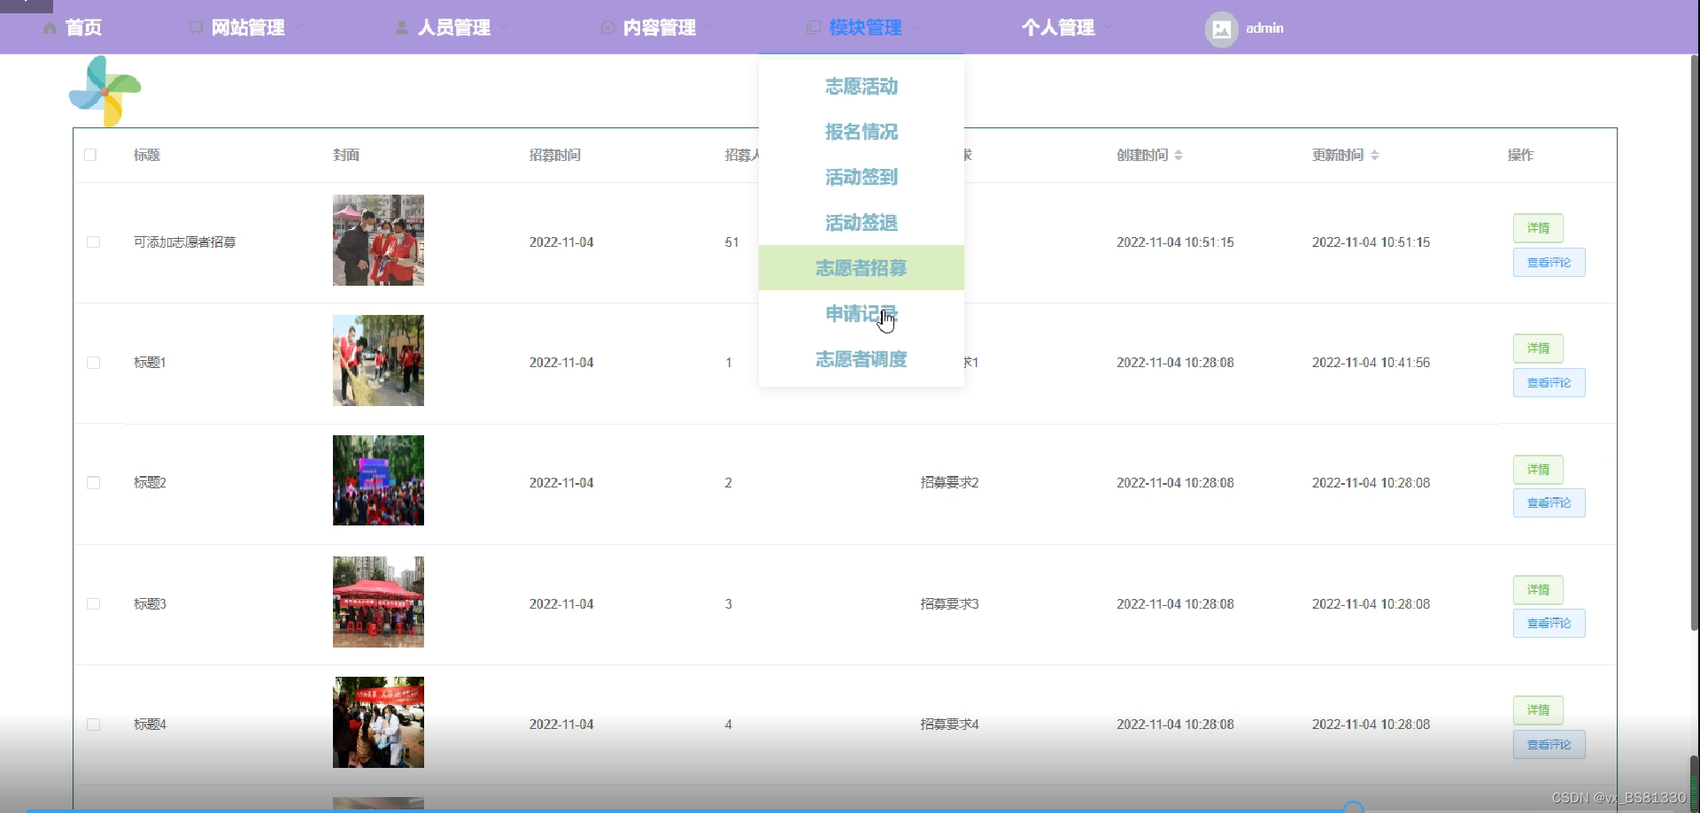1700x813 pixels.
Task: Click the 招募时间 column header
Action: point(555,155)
